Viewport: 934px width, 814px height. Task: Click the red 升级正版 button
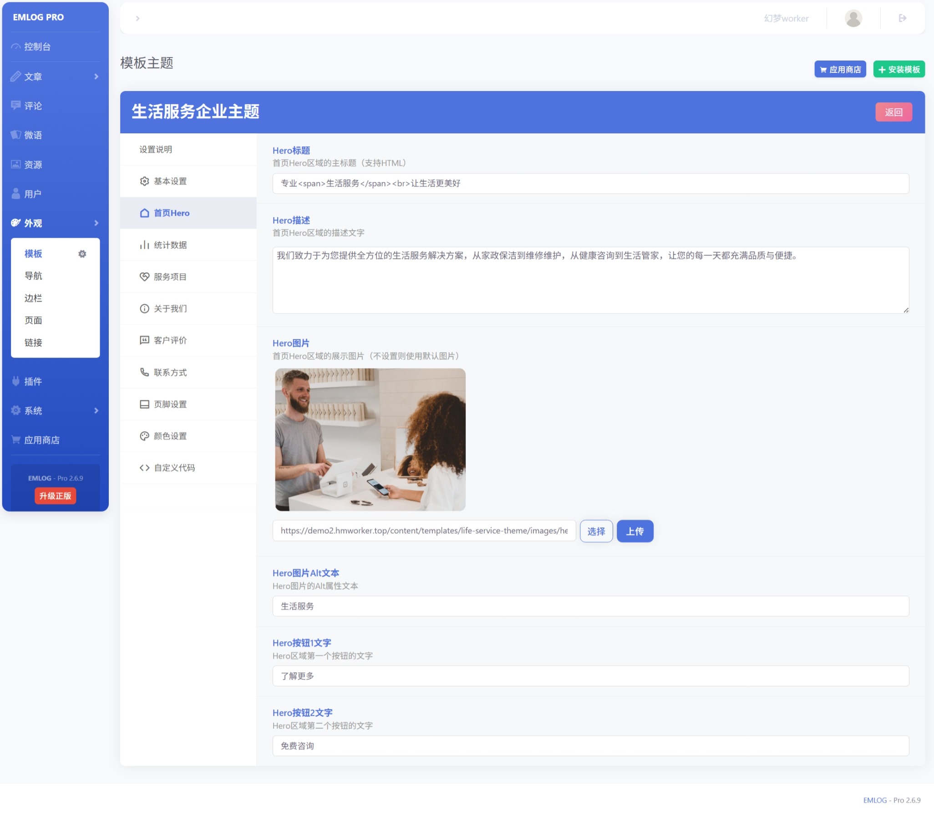[55, 496]
